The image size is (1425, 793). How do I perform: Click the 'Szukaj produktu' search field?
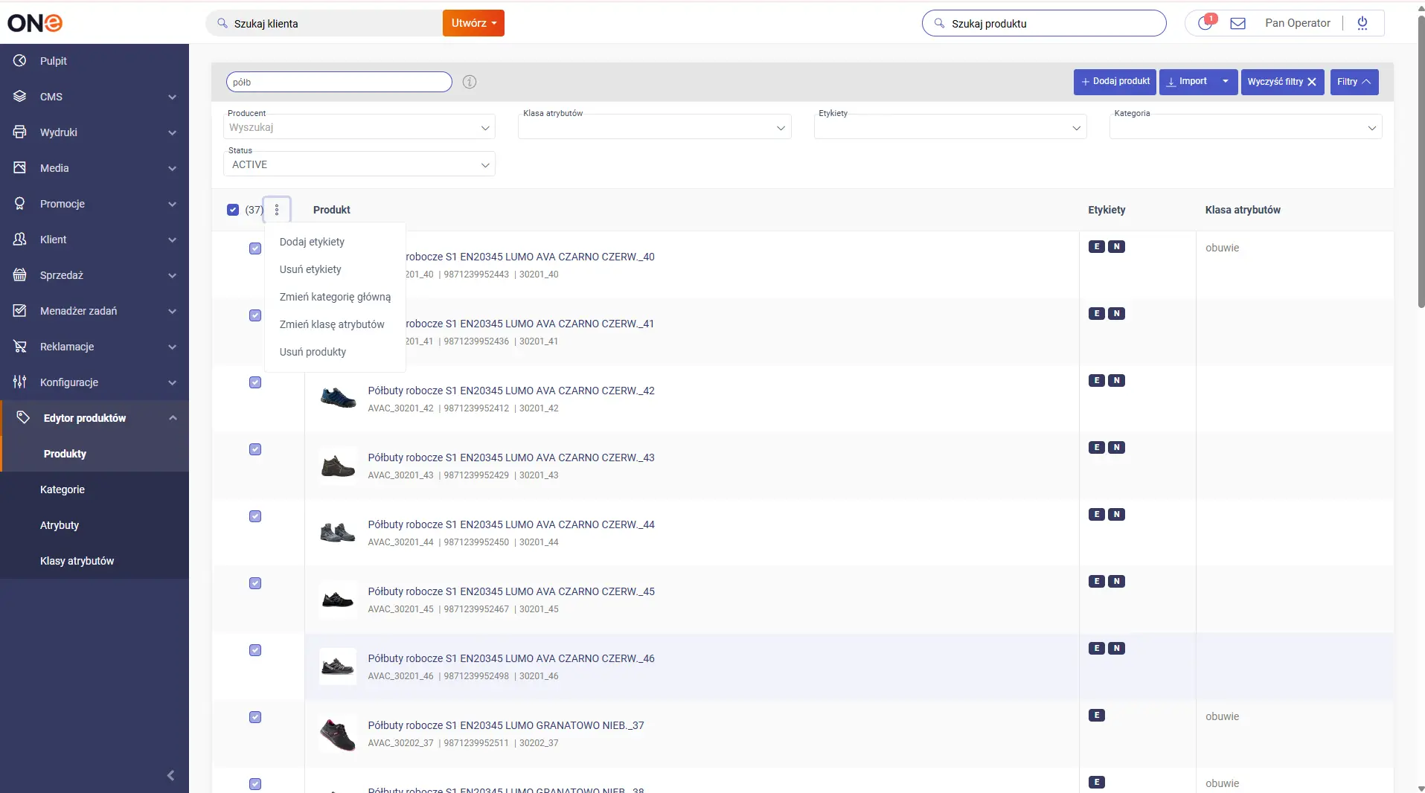(x=1049, y=24)
